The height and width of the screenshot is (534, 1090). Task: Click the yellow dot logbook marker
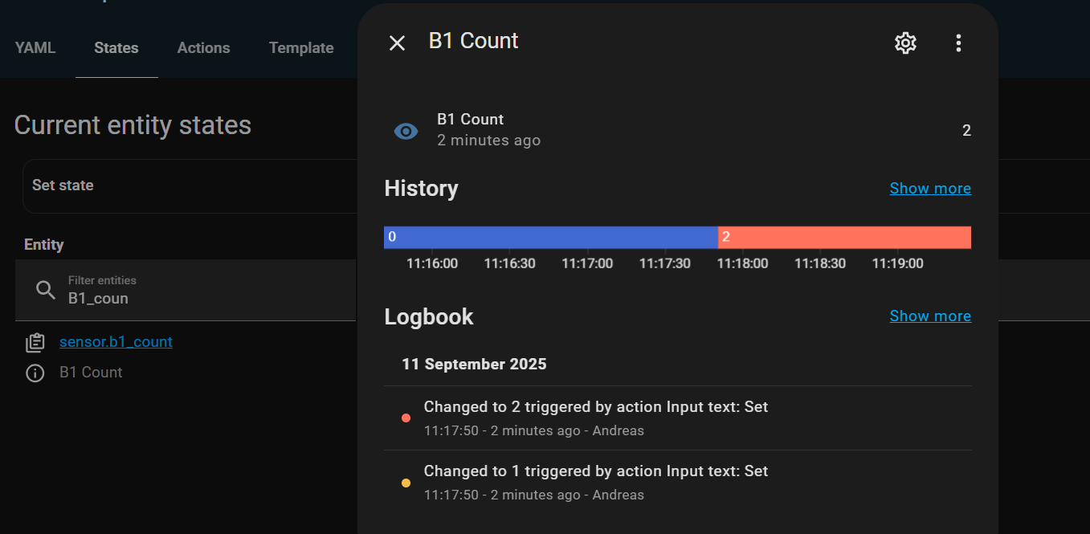406,483
